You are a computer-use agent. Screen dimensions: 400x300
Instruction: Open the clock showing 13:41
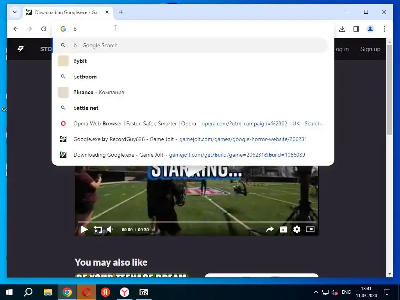pyautogui.click(x=366, y=292)
